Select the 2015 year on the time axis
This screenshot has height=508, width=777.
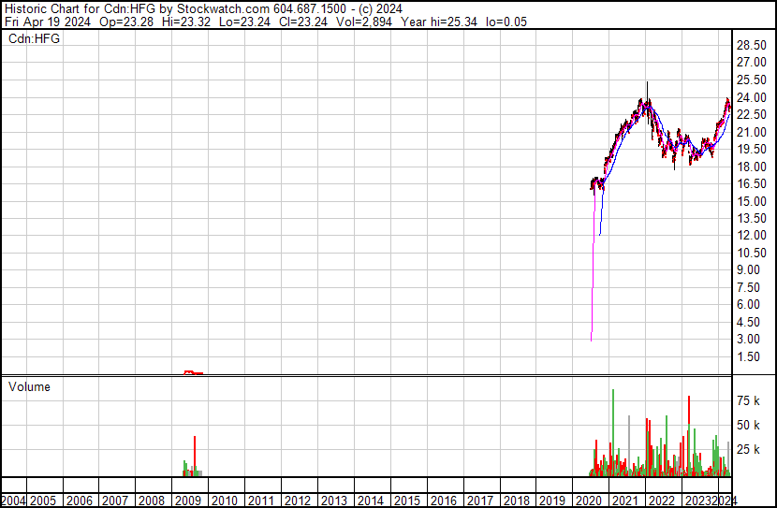406,501
